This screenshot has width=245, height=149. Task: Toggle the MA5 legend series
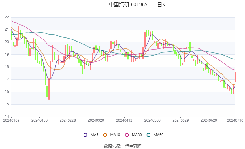(x=90, y=135)
